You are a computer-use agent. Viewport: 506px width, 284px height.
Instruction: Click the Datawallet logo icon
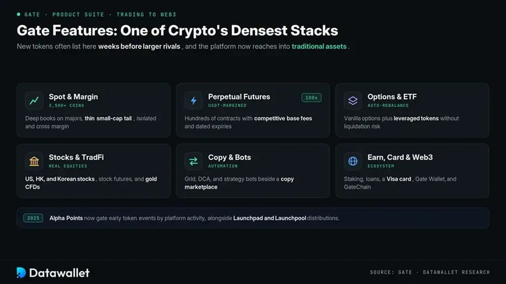pos(21,272)
